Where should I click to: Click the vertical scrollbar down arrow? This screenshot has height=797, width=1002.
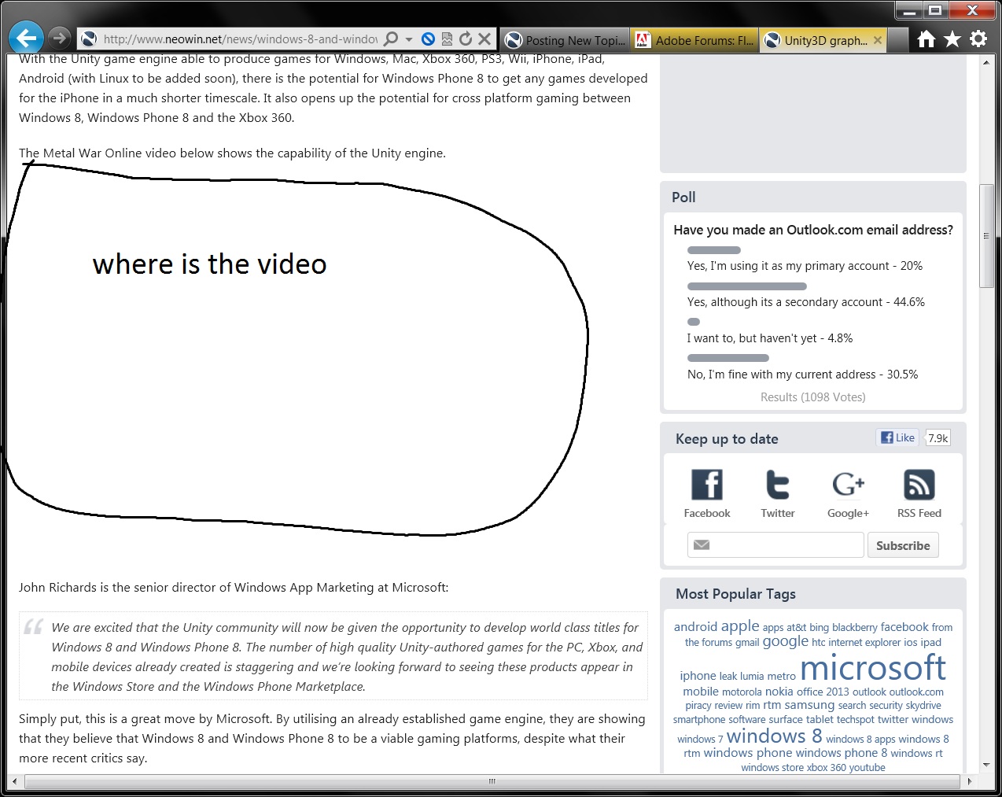(986, 764)
